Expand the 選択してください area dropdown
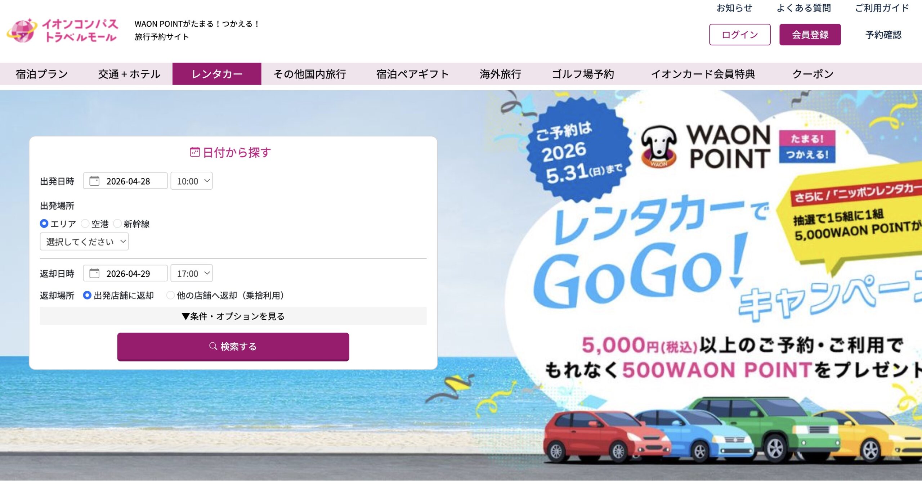 84,242
